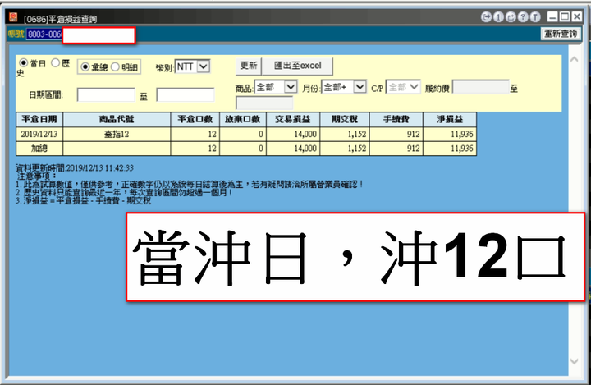Select the 歷史 radio button

pos(56,62)
